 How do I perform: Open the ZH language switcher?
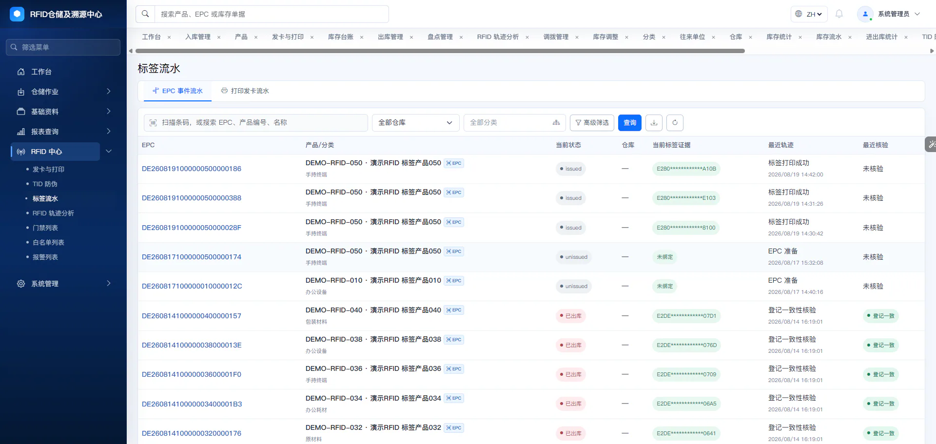coord(809,14)
